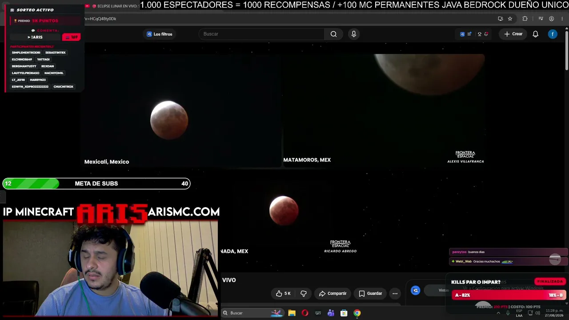Select the ECLIPSE LUNAR EN VIVO browser tab
This screenshot has width=569, height=320.
[112, 6]
